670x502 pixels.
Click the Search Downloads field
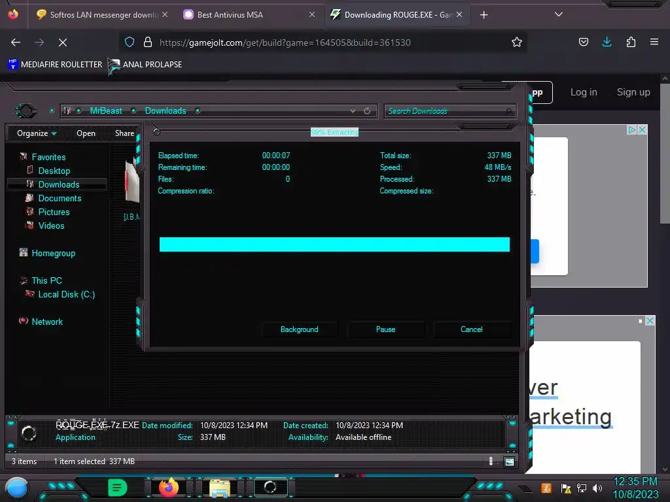click(x=450, y=111)
